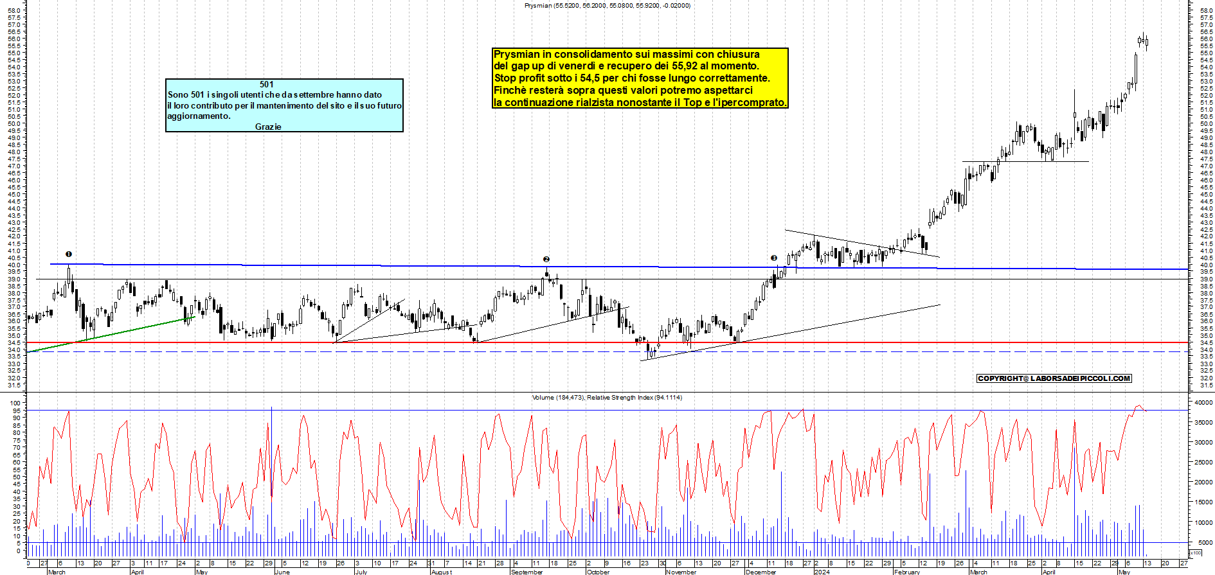The image size is (1215, 575).
Task: Click the 'June' label on time axis
Action: pos(282,572)
